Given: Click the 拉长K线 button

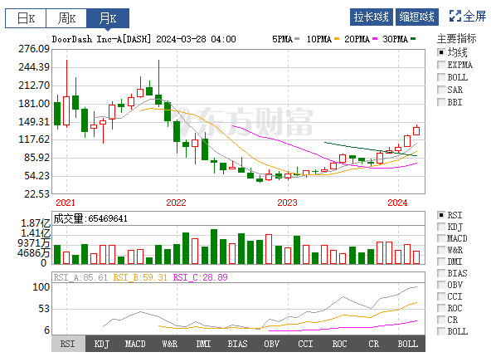Looking at the screenshot, I should (372, 17).
